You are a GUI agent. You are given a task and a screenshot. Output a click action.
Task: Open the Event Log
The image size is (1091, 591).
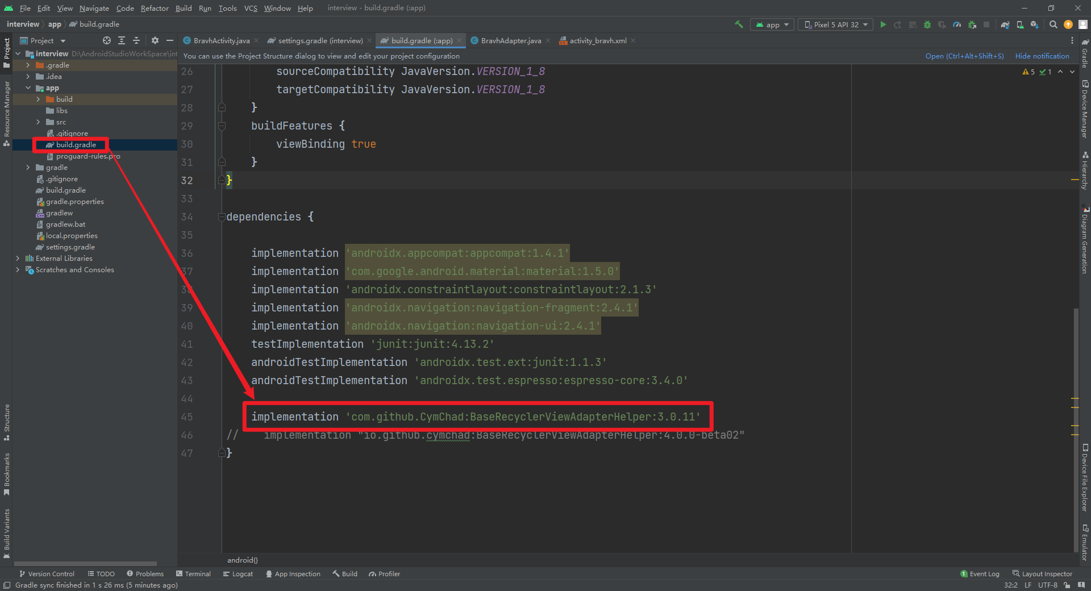pos(980,574)
